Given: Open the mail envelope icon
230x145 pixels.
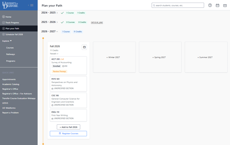Looking at the screenshot, I should click(x=225, y=6).
